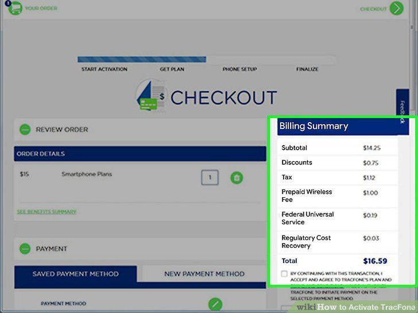Click the Subtotal $14.25 amount
Viewport: 418px width, 313px height.
point(371,148)
